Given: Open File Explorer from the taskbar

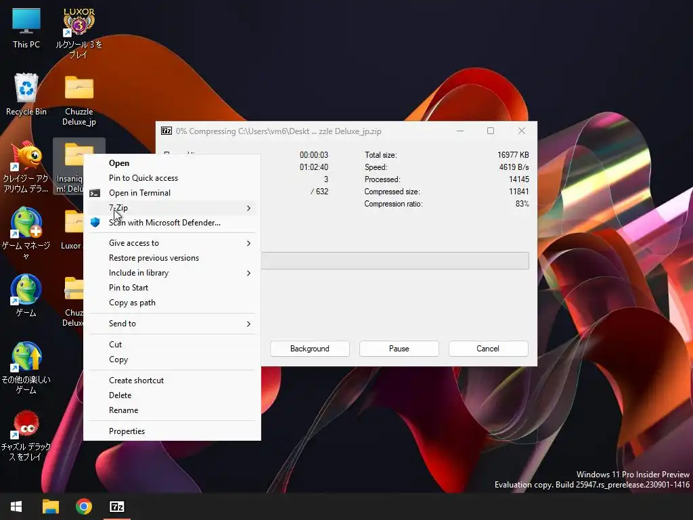Looking at the screenshot, I should click(x=50, y=506).
